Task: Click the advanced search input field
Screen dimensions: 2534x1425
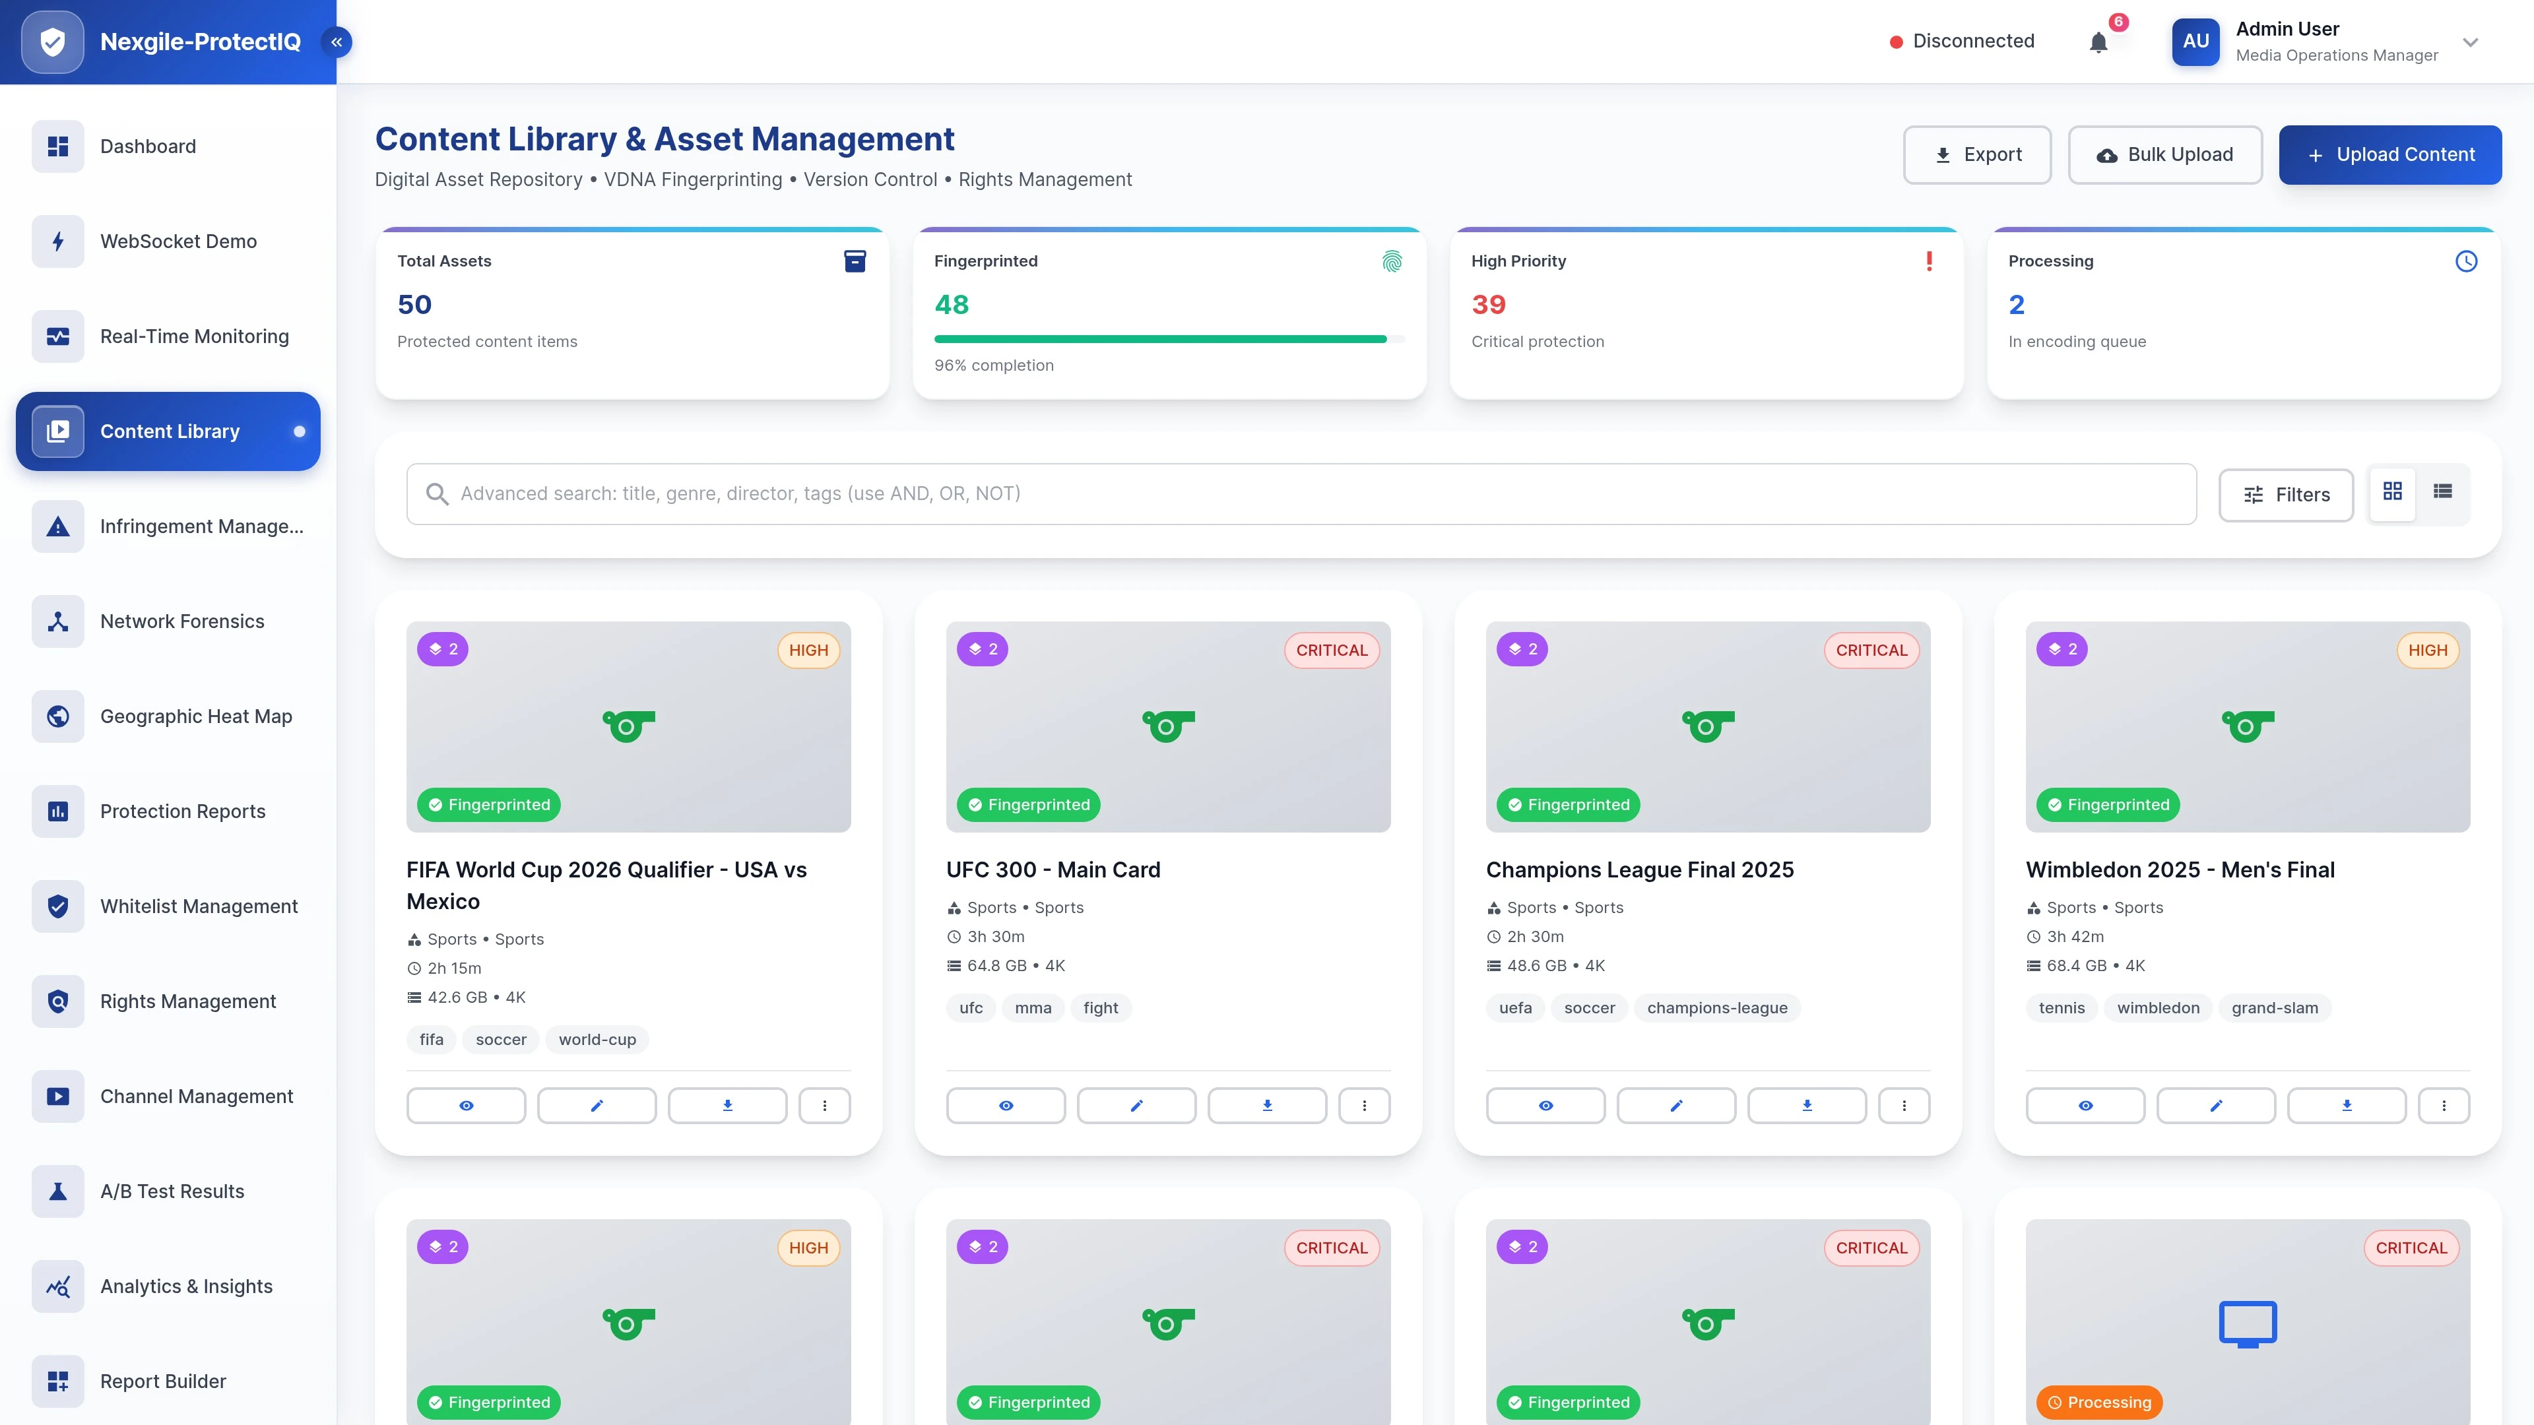Action: tap(1181, 493)
